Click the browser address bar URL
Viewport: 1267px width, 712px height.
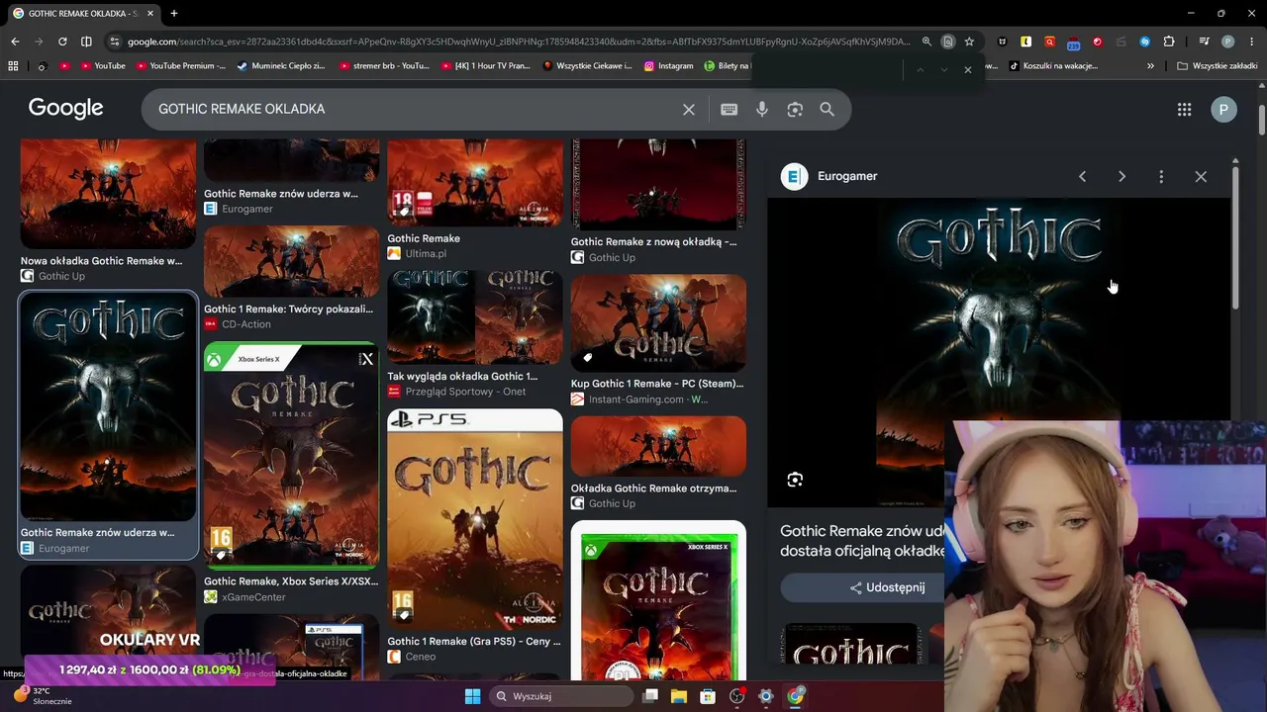pyautogui.click(x=519, y=42)
